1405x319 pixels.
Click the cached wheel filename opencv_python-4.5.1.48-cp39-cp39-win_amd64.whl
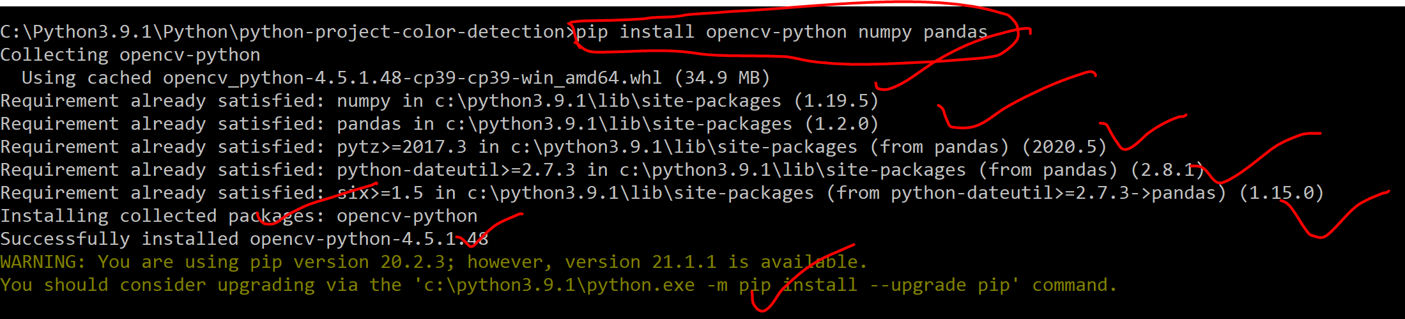(x=412, y=78)
